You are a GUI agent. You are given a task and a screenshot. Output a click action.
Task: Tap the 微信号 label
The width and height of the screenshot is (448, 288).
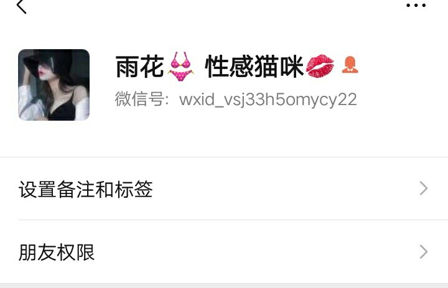(x=140, y=99)
